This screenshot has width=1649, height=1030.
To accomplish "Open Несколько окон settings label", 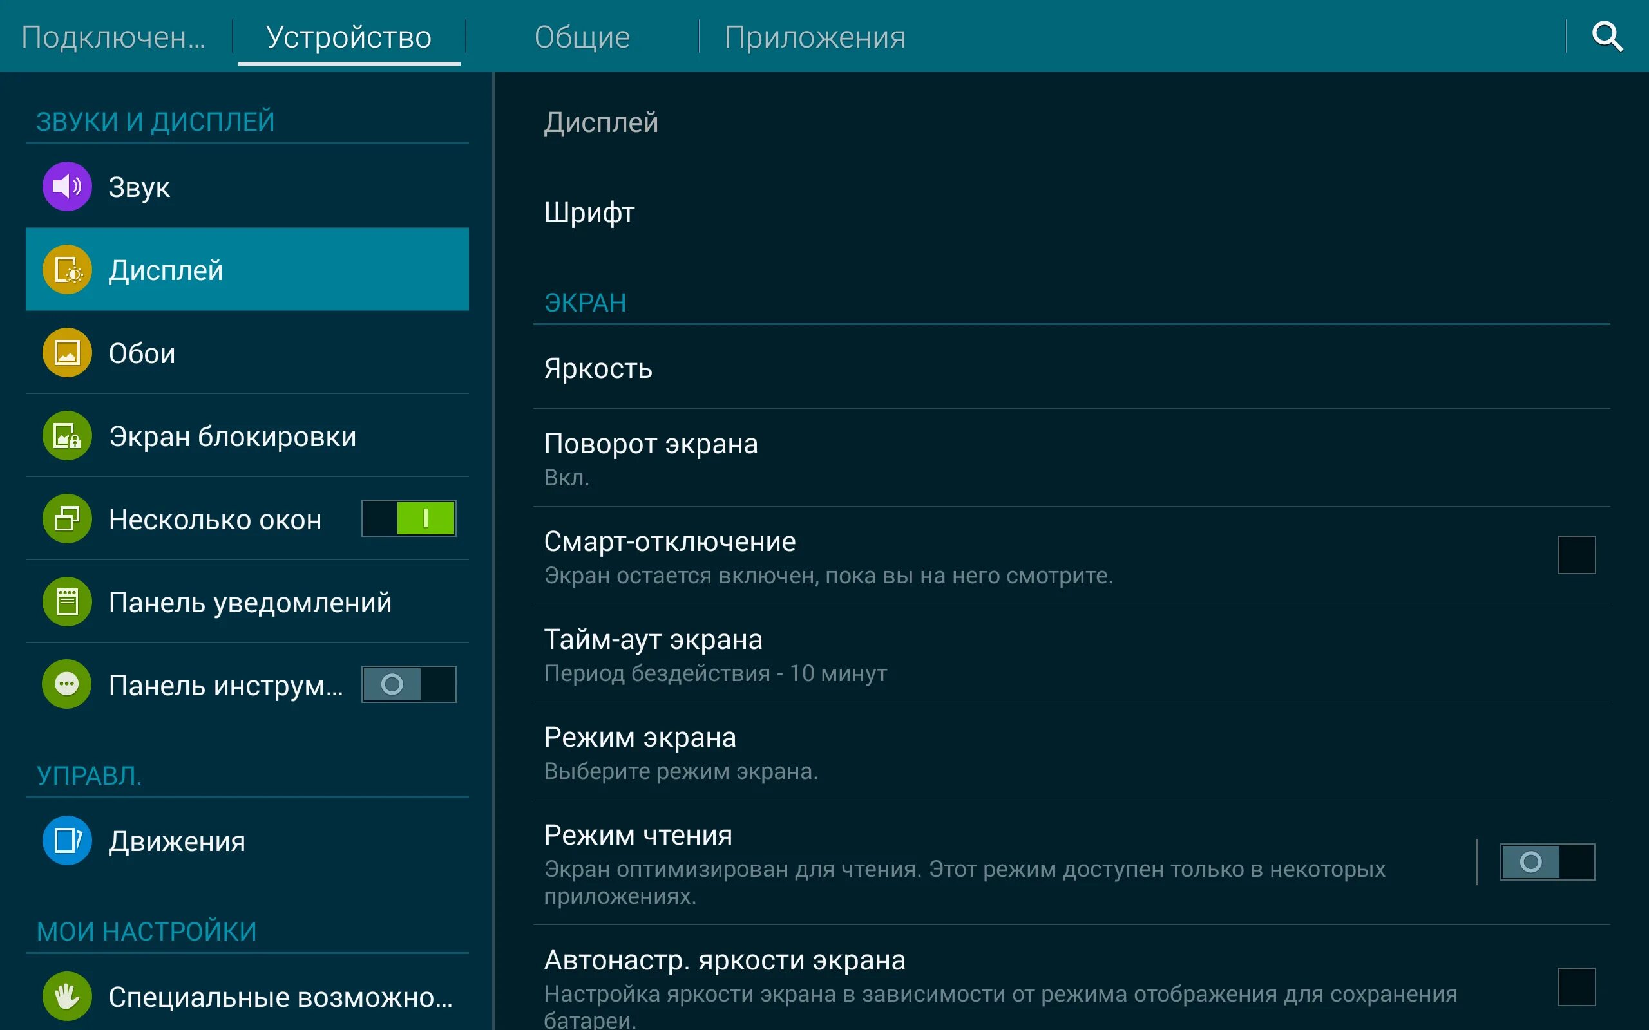I will pos(215,520).
